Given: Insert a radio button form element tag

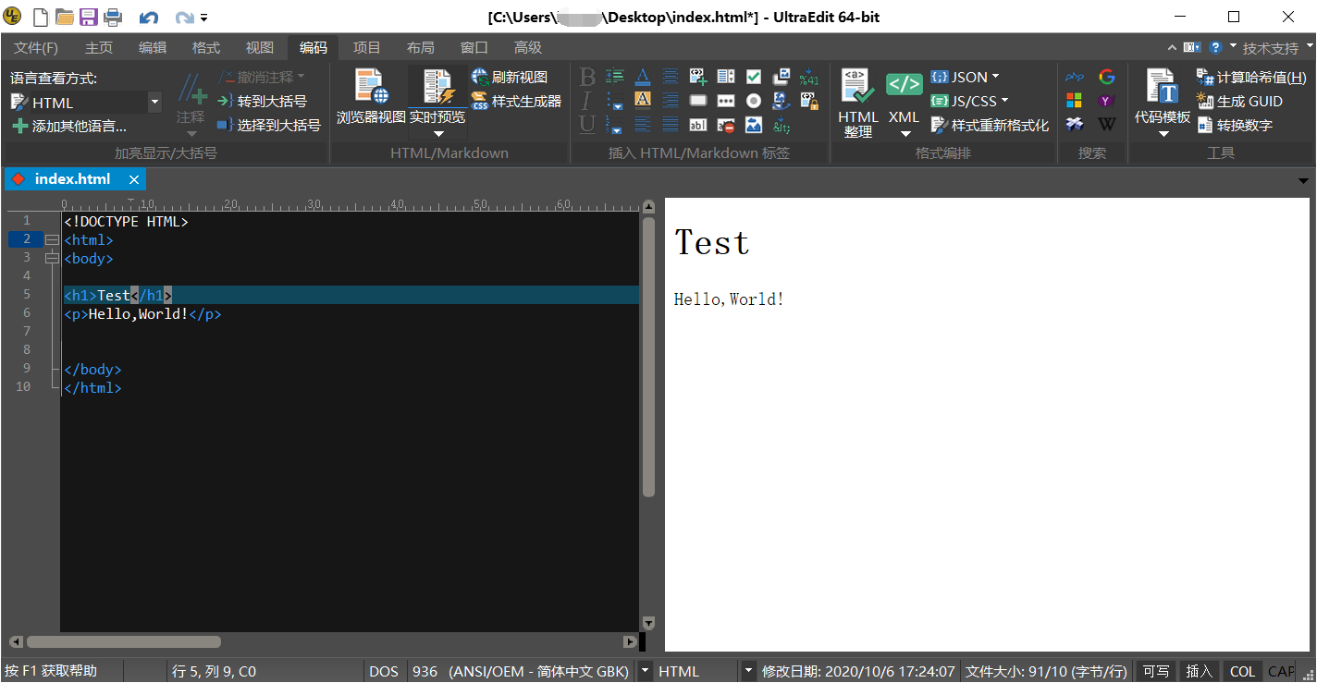Looking at the screenshot, I should coord(754,100).
